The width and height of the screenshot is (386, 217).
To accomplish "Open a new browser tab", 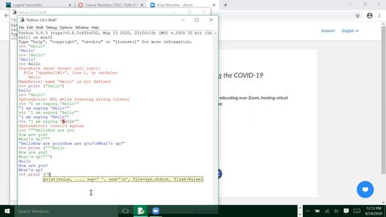I will point(226,5).
